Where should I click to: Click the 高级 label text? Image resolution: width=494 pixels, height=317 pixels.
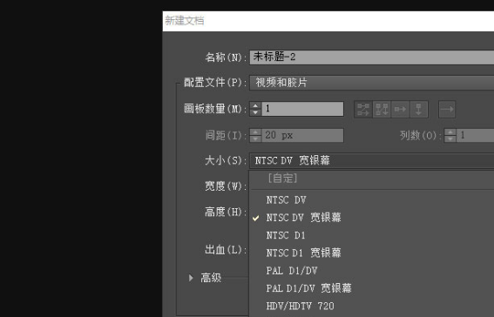[211, 278]
